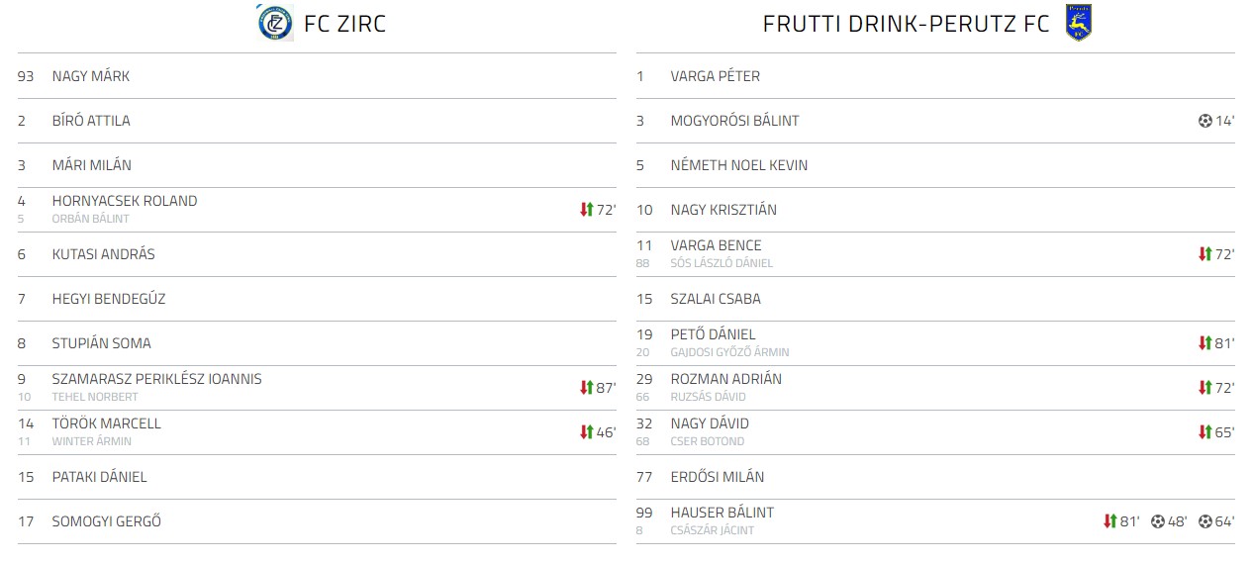Select Somogyi Gergő in the Zirc lineup
Image resolution: width=1252 pixels, height=563 pixels.
(x=106, y=521)
